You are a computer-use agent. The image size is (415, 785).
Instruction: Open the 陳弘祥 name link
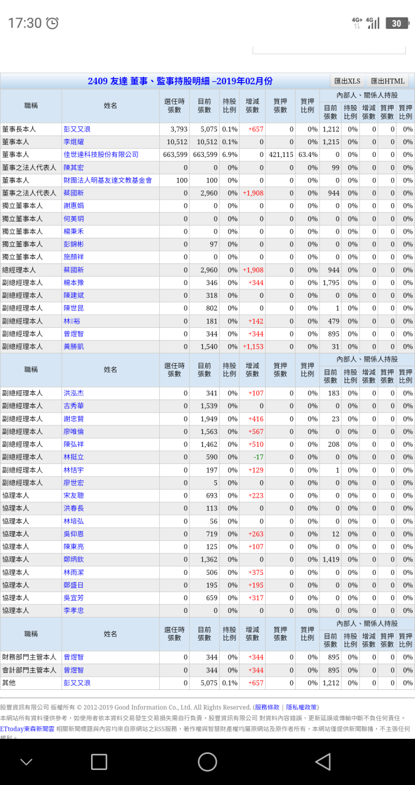coord(73,444)
